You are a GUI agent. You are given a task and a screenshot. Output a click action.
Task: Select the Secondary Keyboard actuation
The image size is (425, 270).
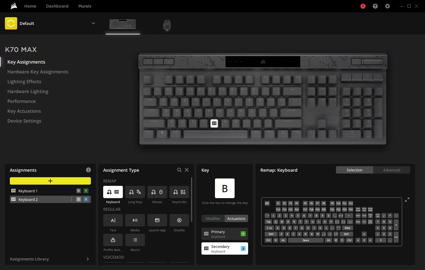tap(225, 248)
